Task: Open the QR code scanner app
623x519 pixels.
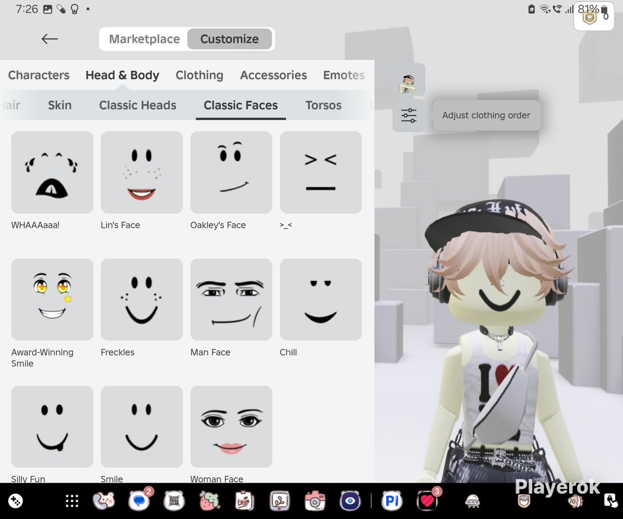Action: [x=174, y=501]
